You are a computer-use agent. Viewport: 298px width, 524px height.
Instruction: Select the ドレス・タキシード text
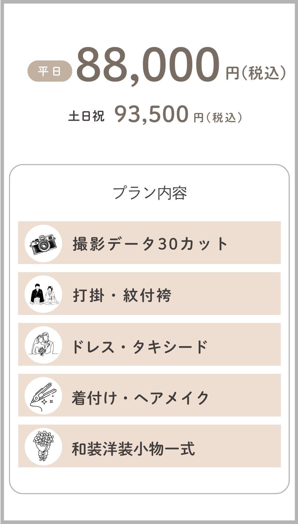pos(139,346)
